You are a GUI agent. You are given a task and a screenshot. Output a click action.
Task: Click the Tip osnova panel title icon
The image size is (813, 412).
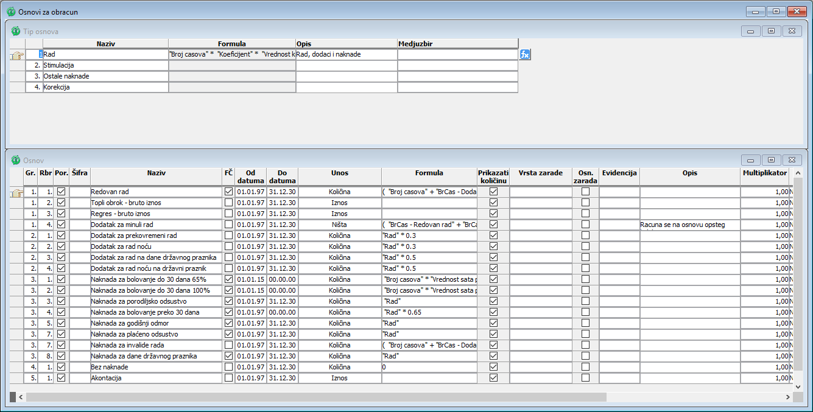(15, 31)
